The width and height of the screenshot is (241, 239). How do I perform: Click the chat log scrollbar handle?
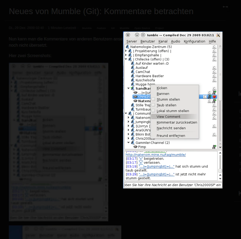tap(220, 171)
